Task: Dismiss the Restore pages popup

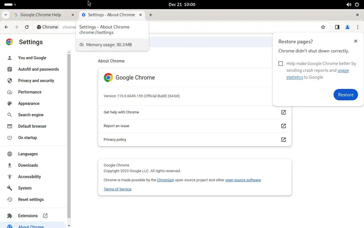Action: tap(356, 41)
